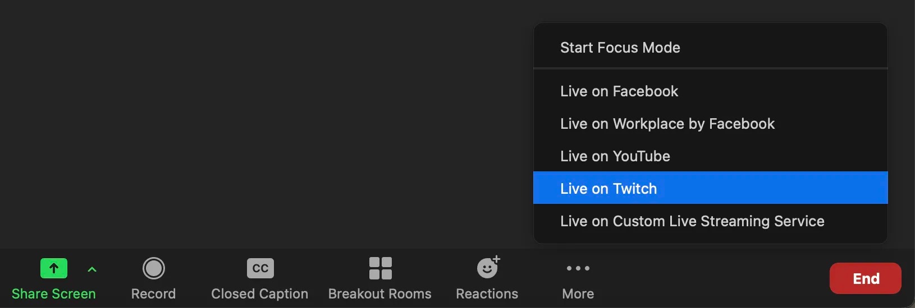Viewport: 915px width, 308px height.
Task: Select Live on Workplace by Facebook
Action: click(667, 124)
